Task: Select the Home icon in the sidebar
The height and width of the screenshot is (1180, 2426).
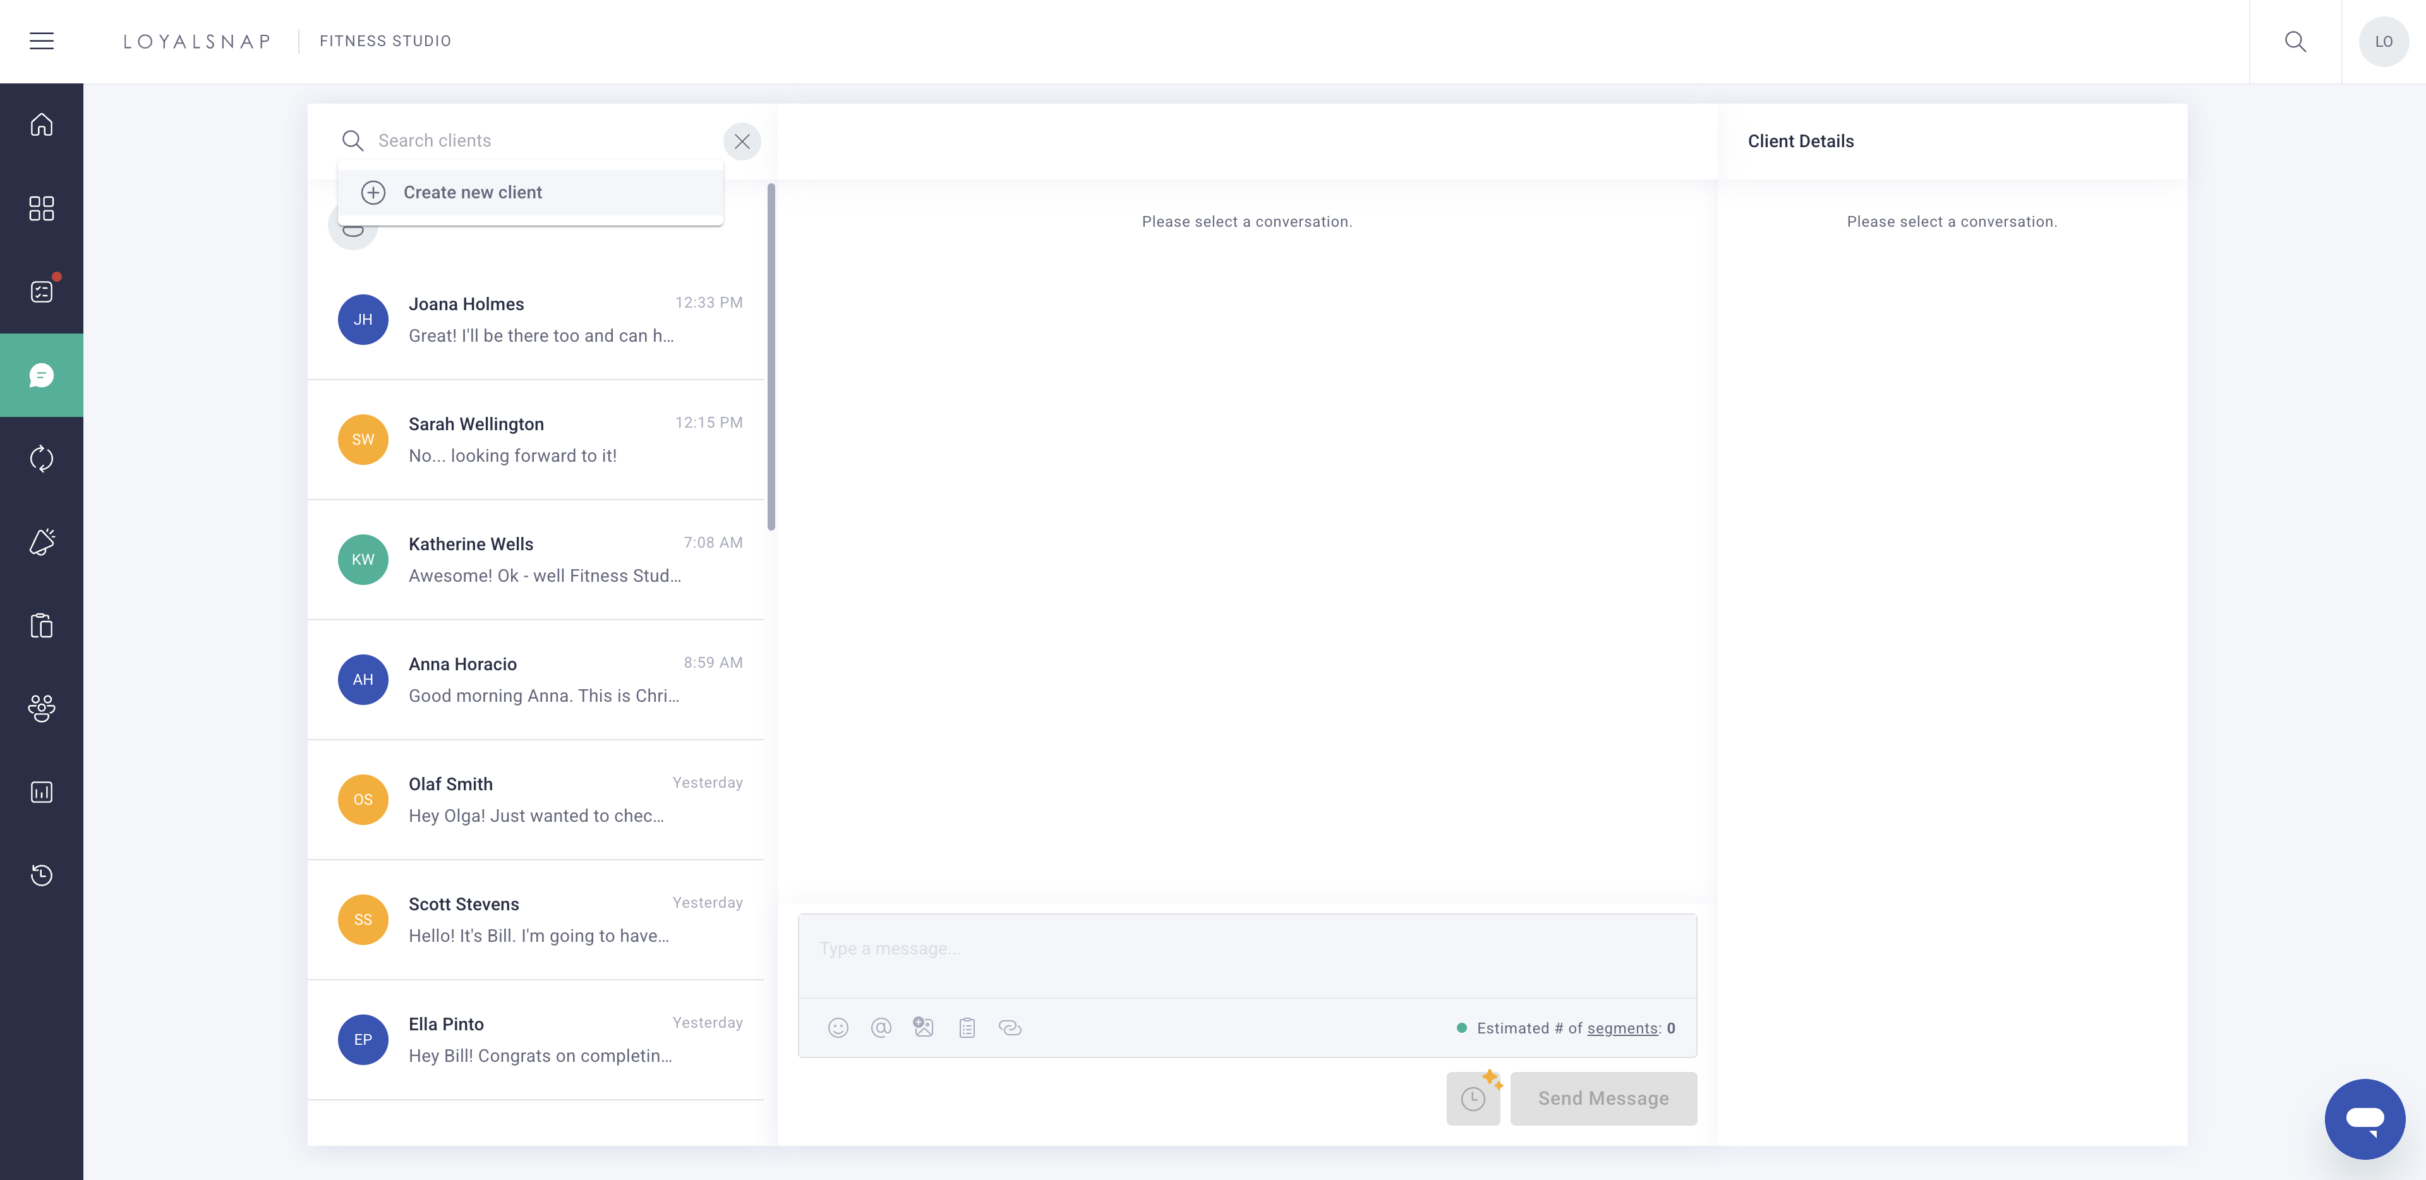Action: [x=42, y=124]
